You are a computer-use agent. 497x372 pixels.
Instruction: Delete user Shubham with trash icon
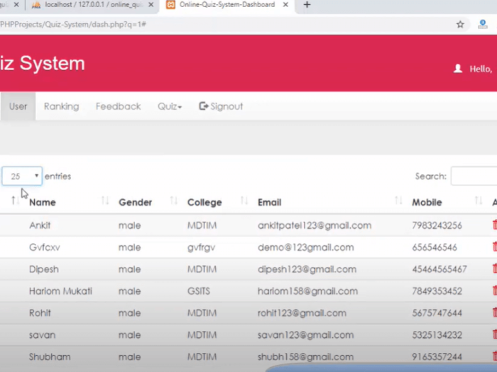495,356
